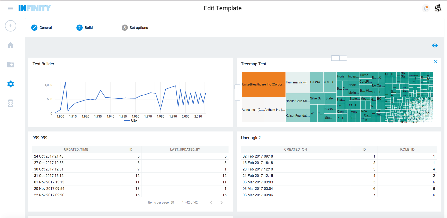The height and width of the screenshot is (218, 447).
Task: Open Items per page dropdown
Action: click(161, 203)
